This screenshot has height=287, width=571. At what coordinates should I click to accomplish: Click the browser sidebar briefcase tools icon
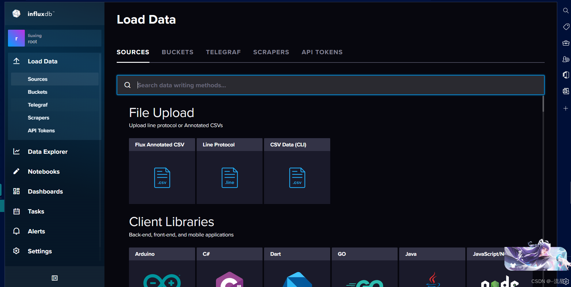tap(566, 43)
